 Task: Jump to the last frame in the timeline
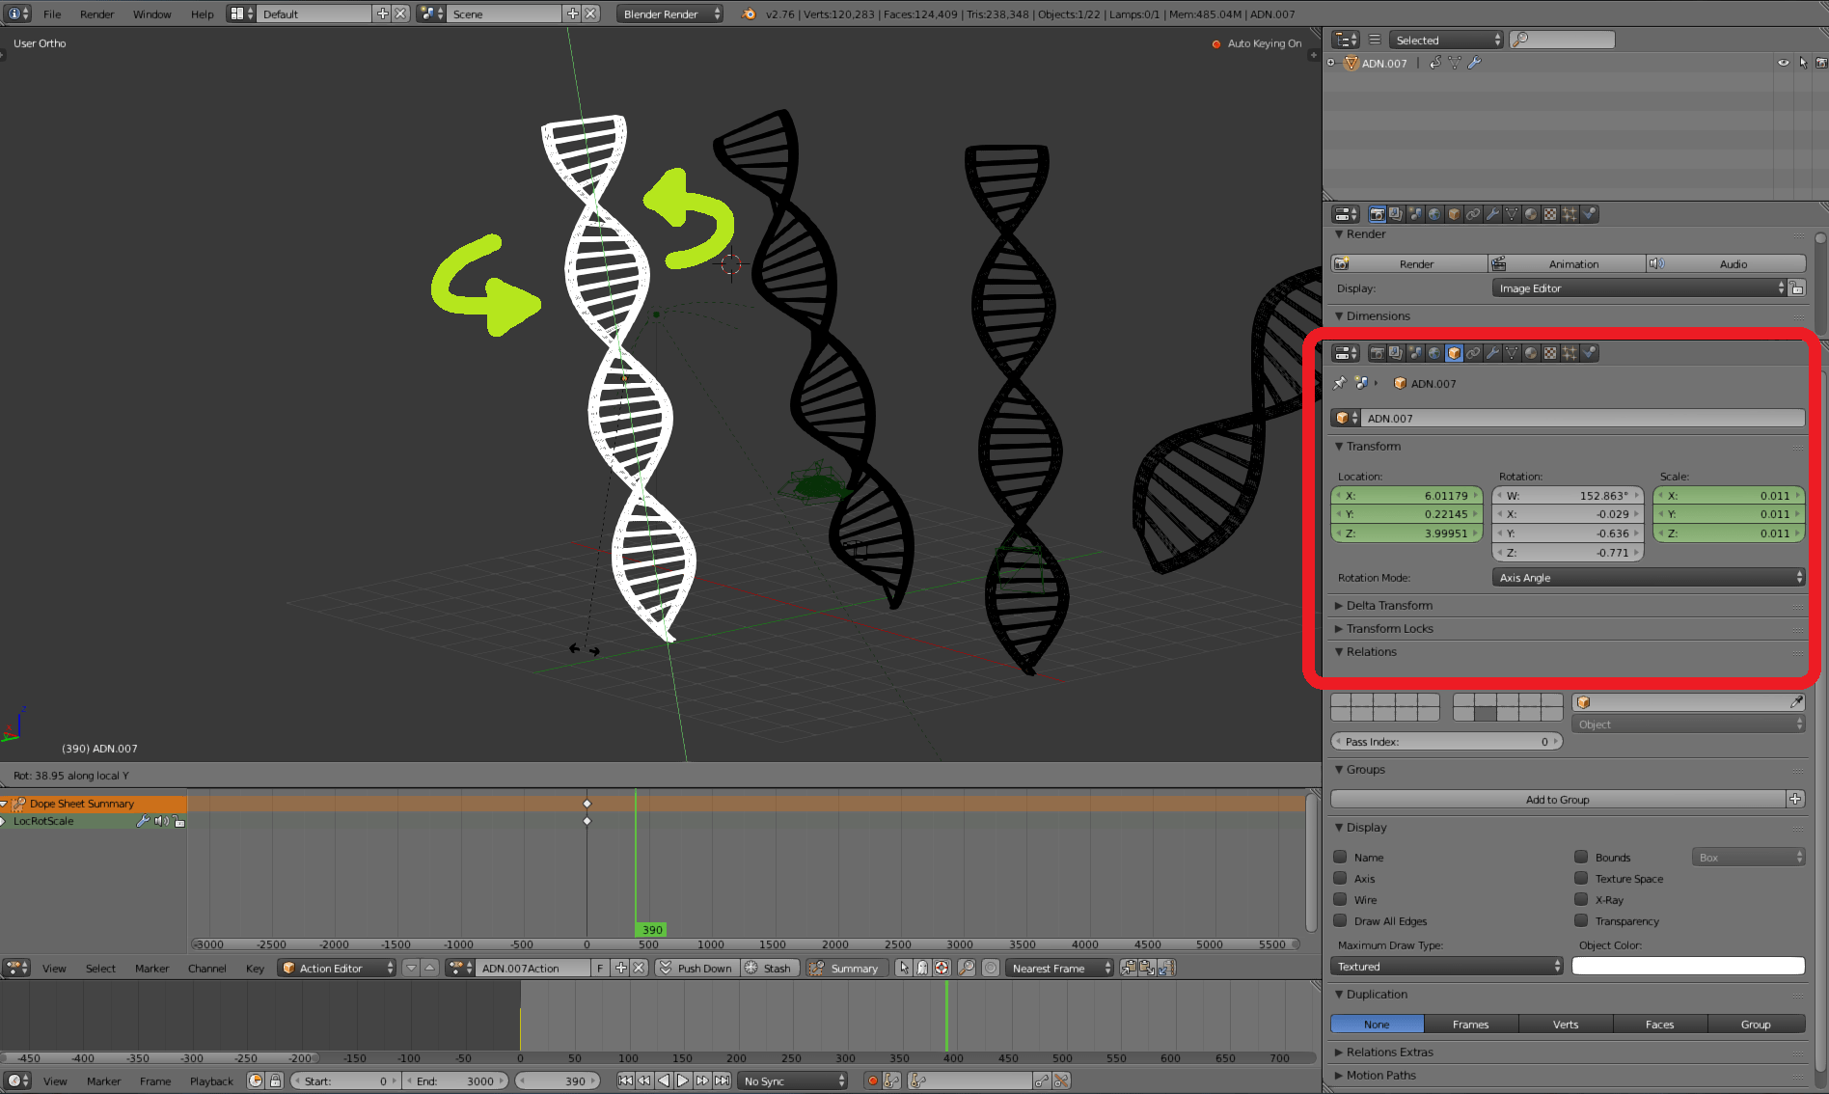(x=722, y=1080)
